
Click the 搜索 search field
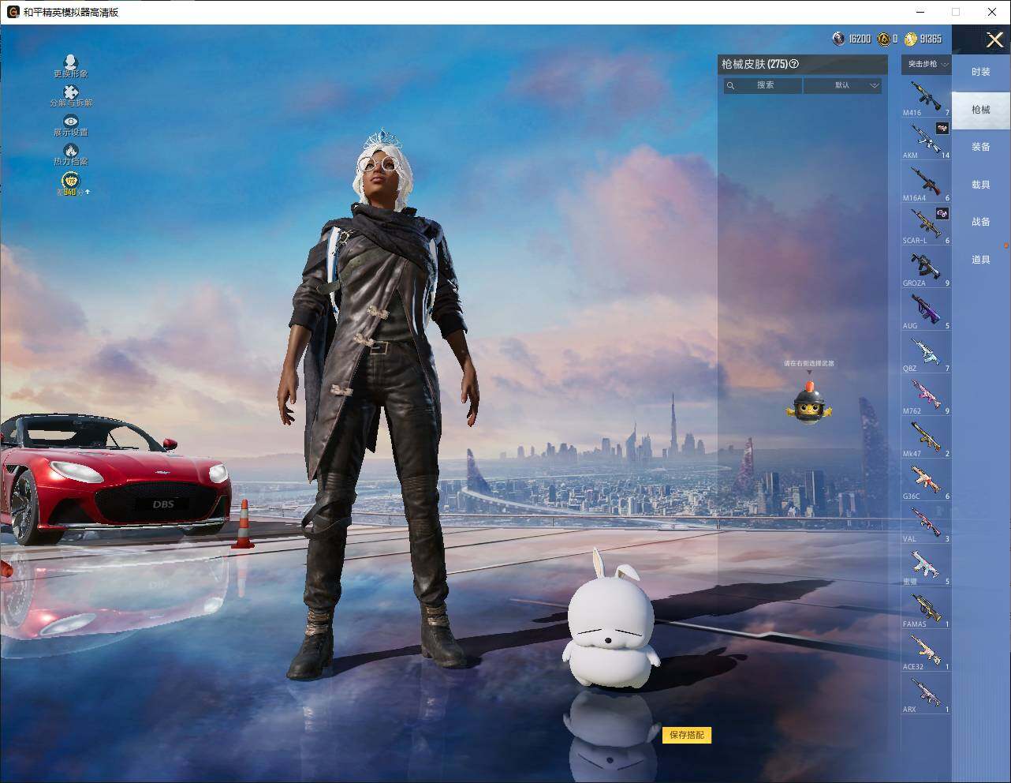[763, 85]
